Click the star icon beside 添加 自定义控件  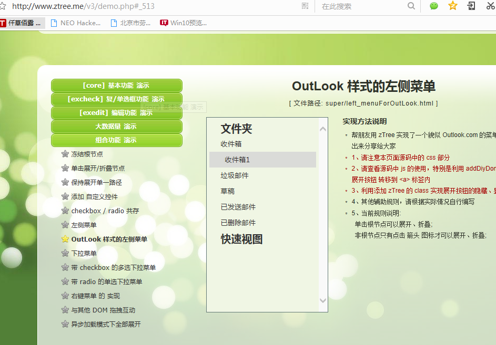65,196
